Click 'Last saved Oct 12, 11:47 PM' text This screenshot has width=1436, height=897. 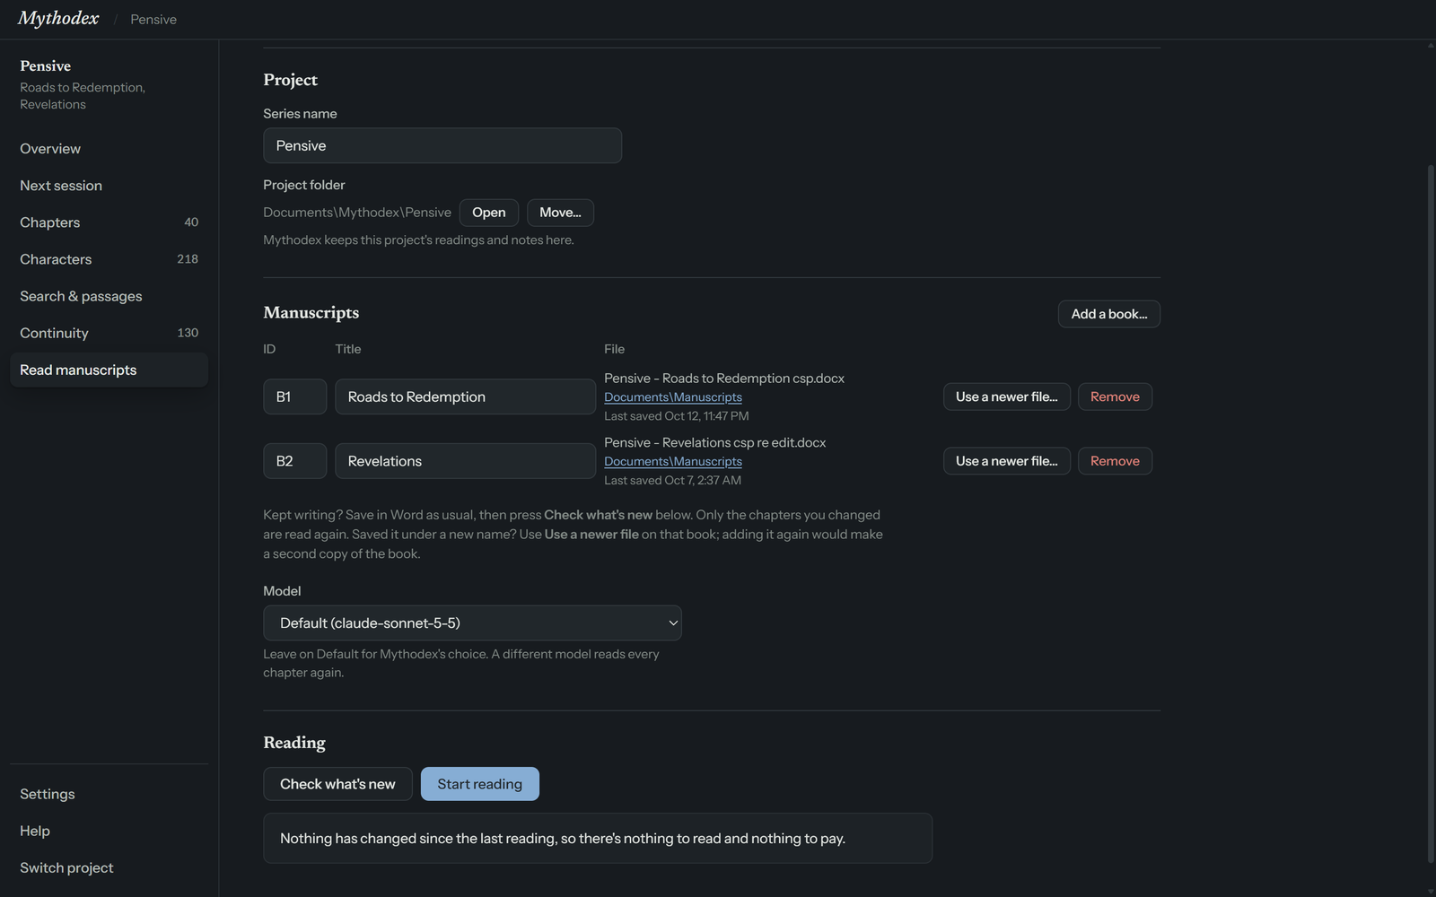677,416
